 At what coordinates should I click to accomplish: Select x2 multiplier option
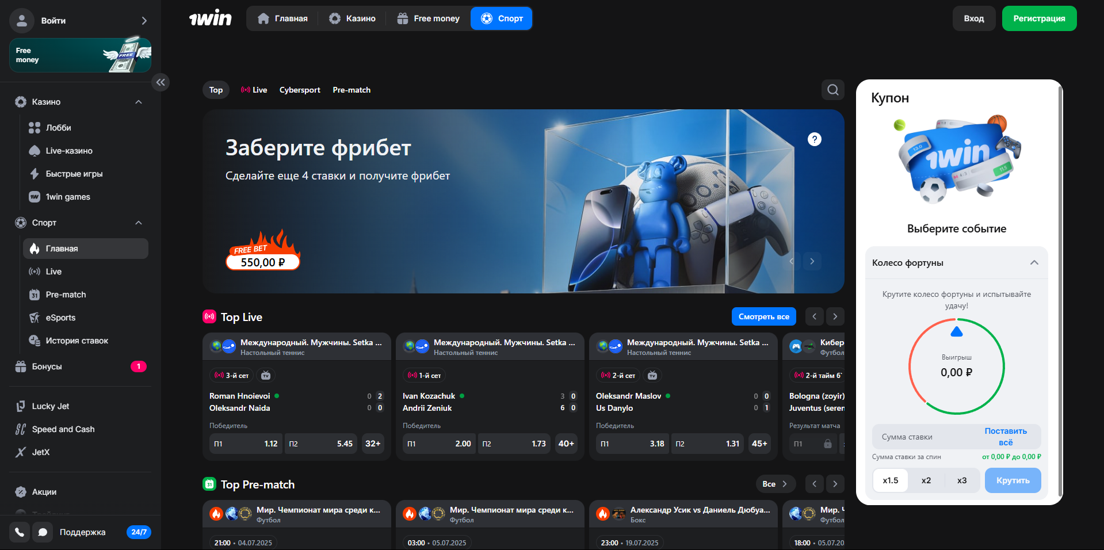click(926, 480)
